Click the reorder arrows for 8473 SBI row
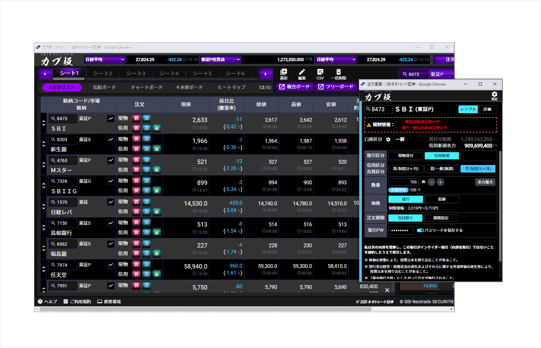 44,123
